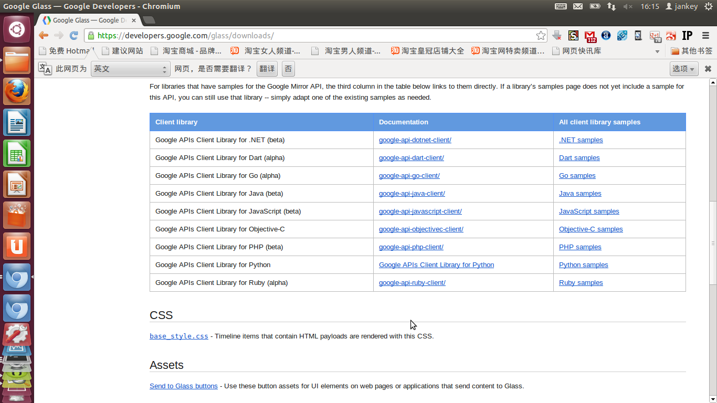Click the 否 decline translation button

(x=288, y=69)
